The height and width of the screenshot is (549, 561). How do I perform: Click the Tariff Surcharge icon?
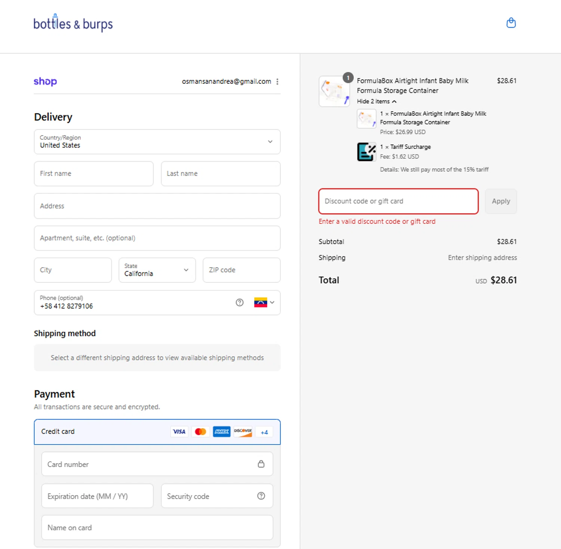(367, 152)
